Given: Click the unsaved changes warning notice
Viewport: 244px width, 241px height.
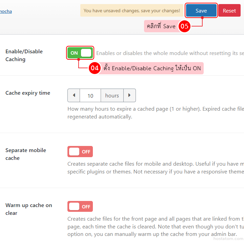Looking at the screenshot, I should 131,11.
